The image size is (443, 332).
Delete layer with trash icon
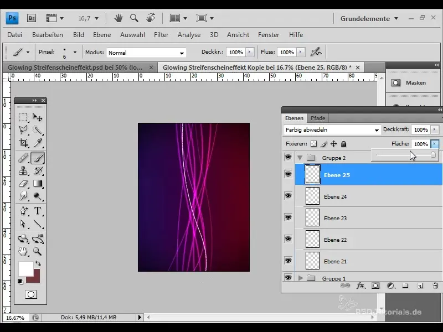(x=435, y=286)
